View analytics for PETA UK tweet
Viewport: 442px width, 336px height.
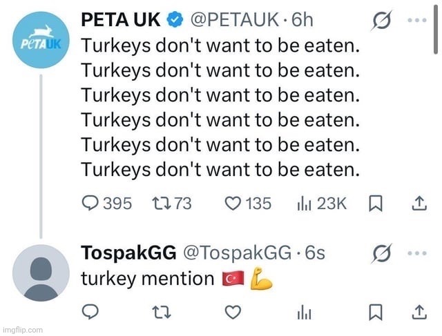302,204
